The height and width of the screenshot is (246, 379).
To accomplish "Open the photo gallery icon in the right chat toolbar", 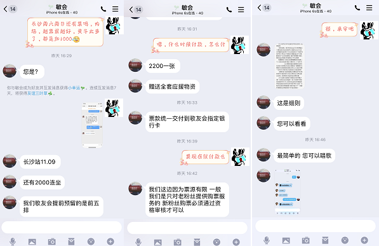I will 286,240.
